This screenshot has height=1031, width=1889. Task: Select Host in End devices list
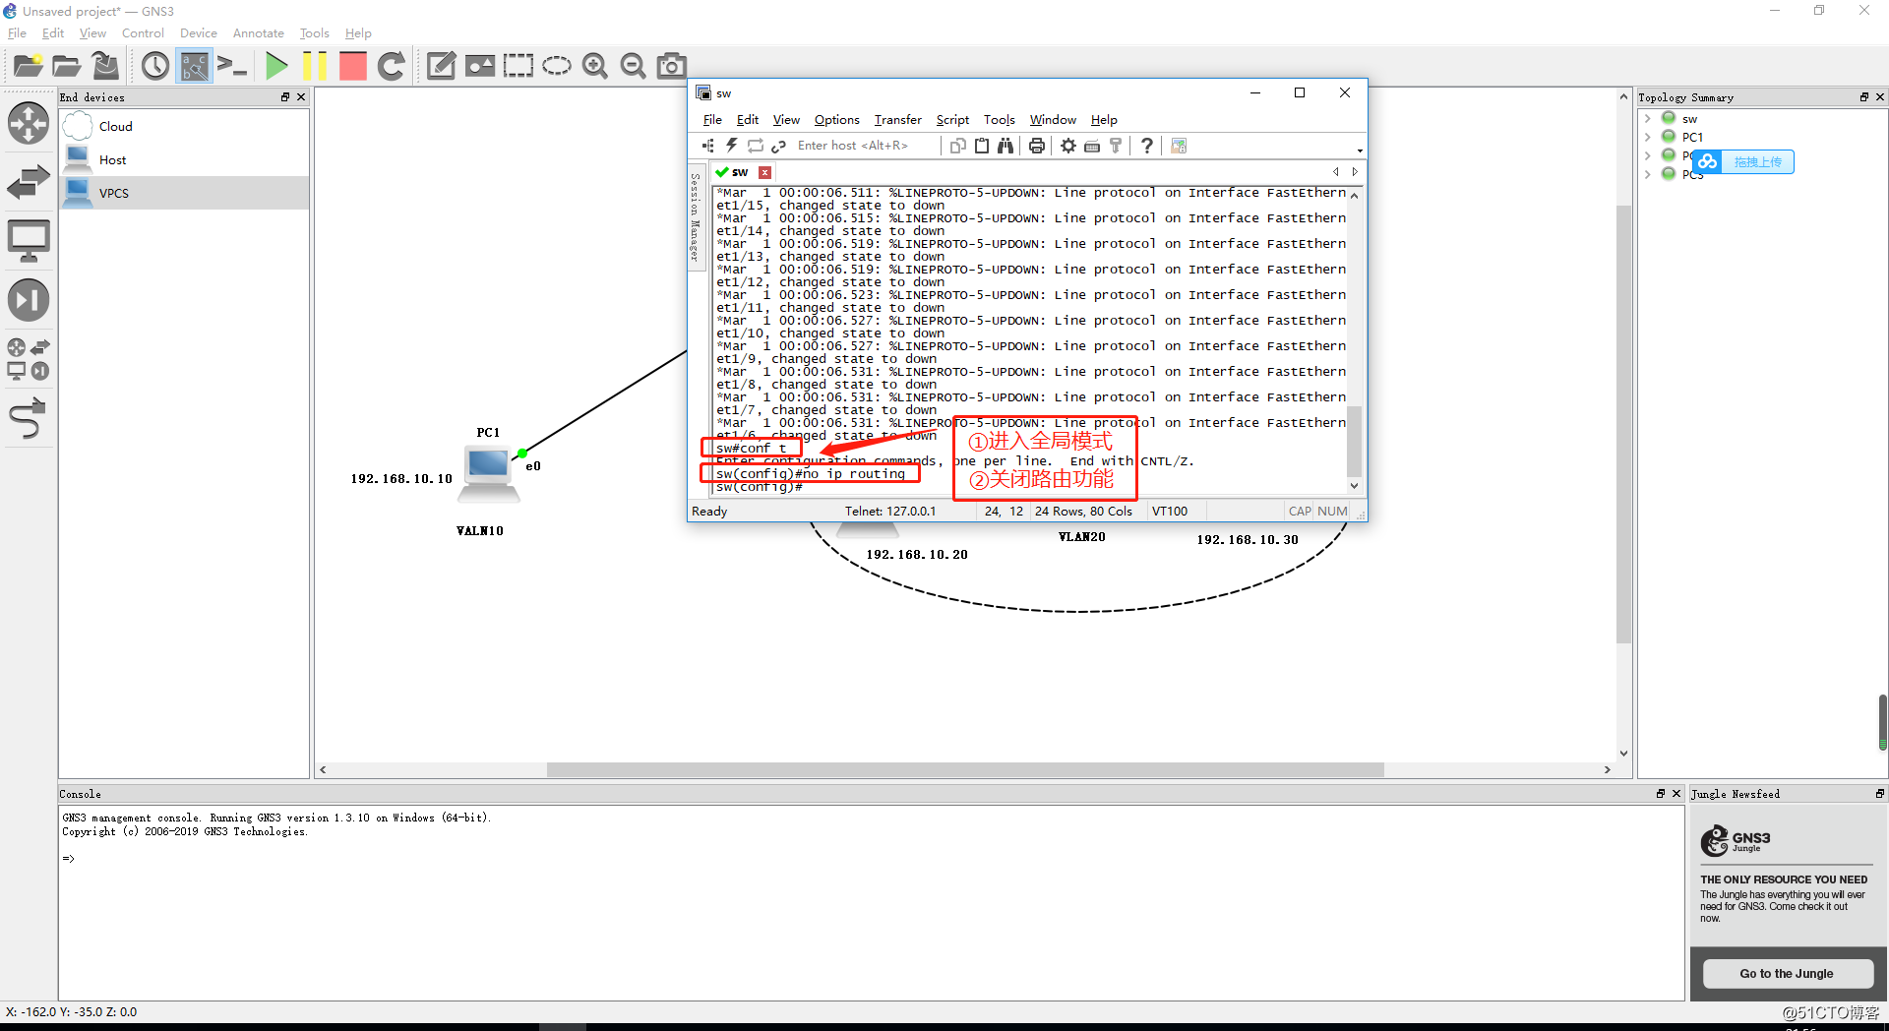coord(184,159)
